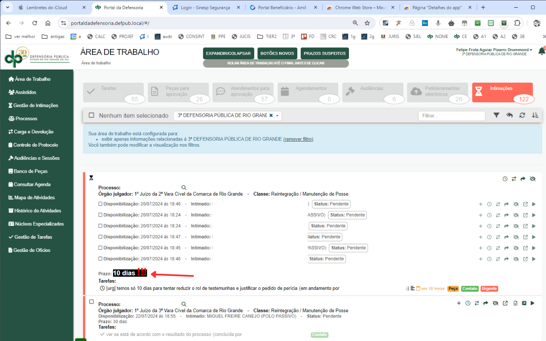Click the external link icon on the 18:47 row
The height and width of the screenshot is (341, 546).
click(x=526, y=237)
